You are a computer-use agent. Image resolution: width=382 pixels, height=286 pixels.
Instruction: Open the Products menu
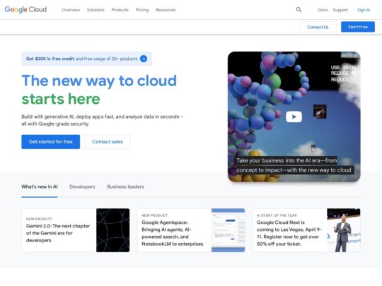point(120,10)
